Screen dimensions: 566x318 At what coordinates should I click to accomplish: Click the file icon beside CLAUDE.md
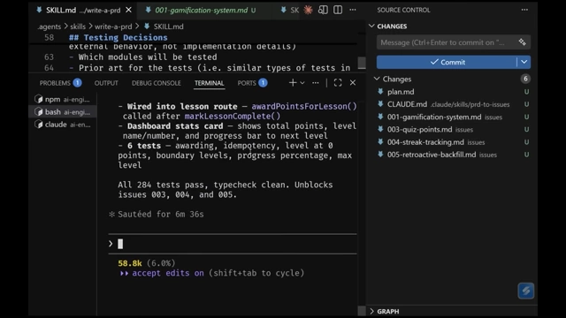point(380,104)
